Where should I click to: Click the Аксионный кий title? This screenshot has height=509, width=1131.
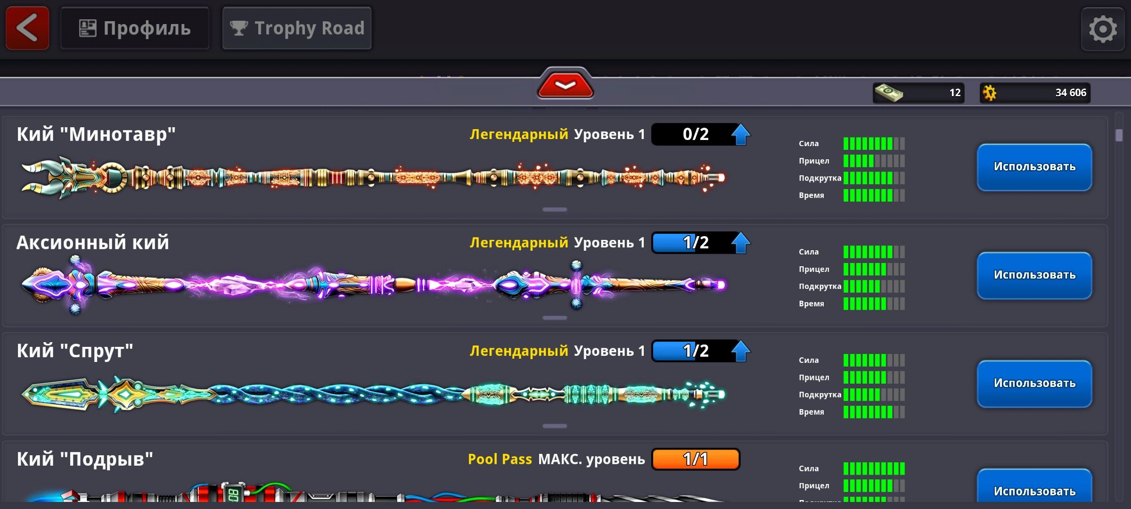[x=93, y=243]
